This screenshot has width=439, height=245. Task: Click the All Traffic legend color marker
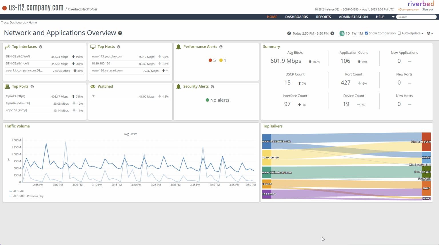[11, 191]
